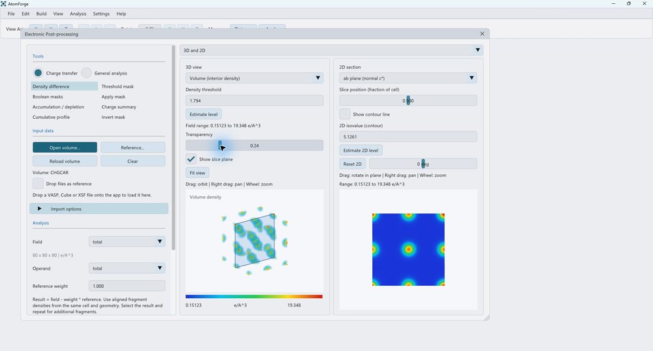
Task: Click the '80 x 80 x 80 | e/A^3' text
Action: (53, 255)
